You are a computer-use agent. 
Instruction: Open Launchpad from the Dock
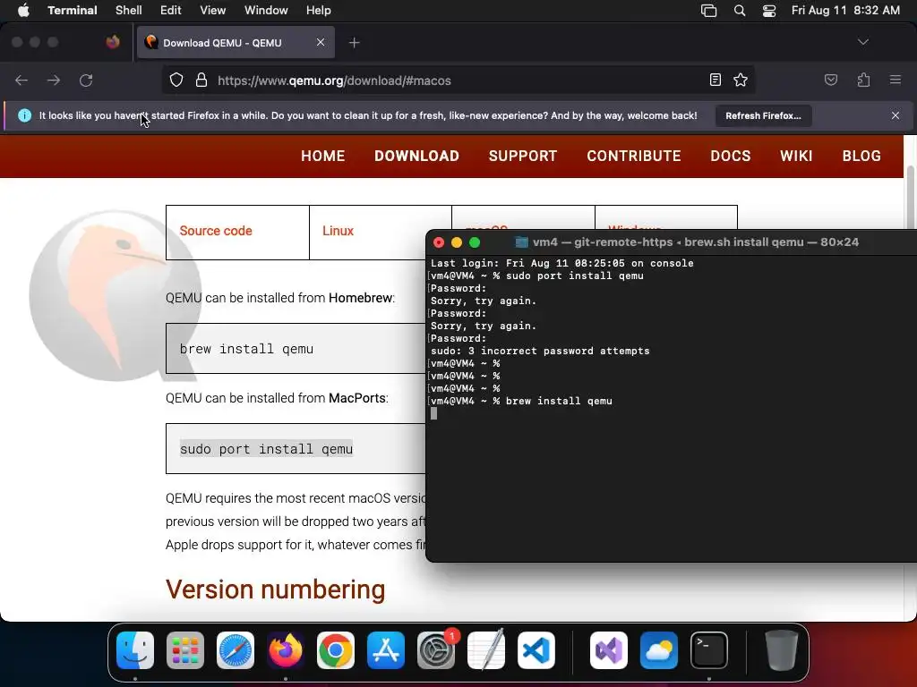(185, 650)
